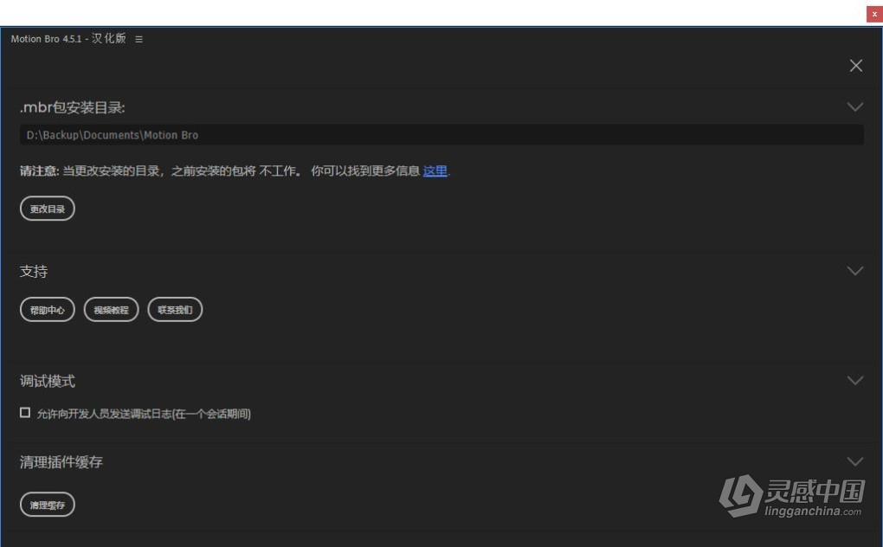Collapse the 清理插件缓存 section chevron
Screen dimensions: 883x547
coord(854,462)
